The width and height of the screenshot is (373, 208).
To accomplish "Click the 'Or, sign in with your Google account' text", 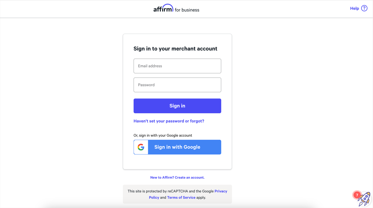I will click(x=163, y=135).
